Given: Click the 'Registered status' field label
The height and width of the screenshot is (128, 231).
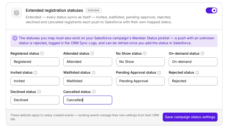Looking at the screenshot, I should coord(25,53).
